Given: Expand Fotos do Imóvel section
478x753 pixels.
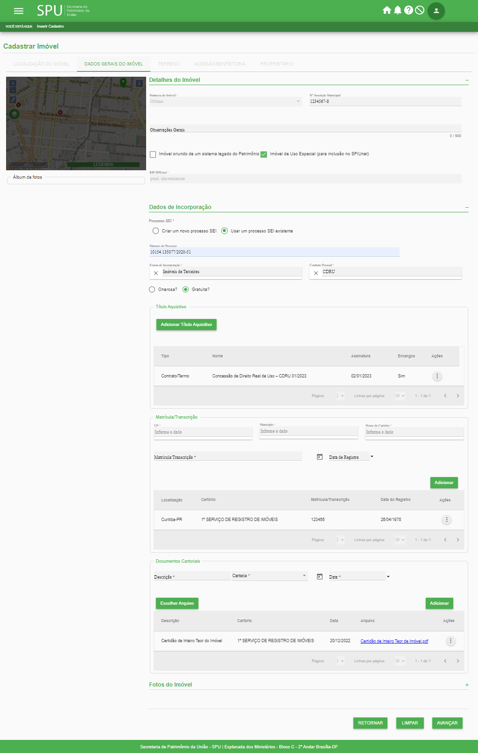Looking at the screenshot, I should (467, 685).
